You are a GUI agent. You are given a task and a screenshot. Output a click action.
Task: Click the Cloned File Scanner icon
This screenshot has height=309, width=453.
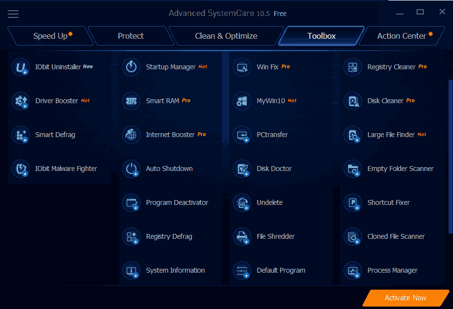pyautogui.click(x=353, y=237)
